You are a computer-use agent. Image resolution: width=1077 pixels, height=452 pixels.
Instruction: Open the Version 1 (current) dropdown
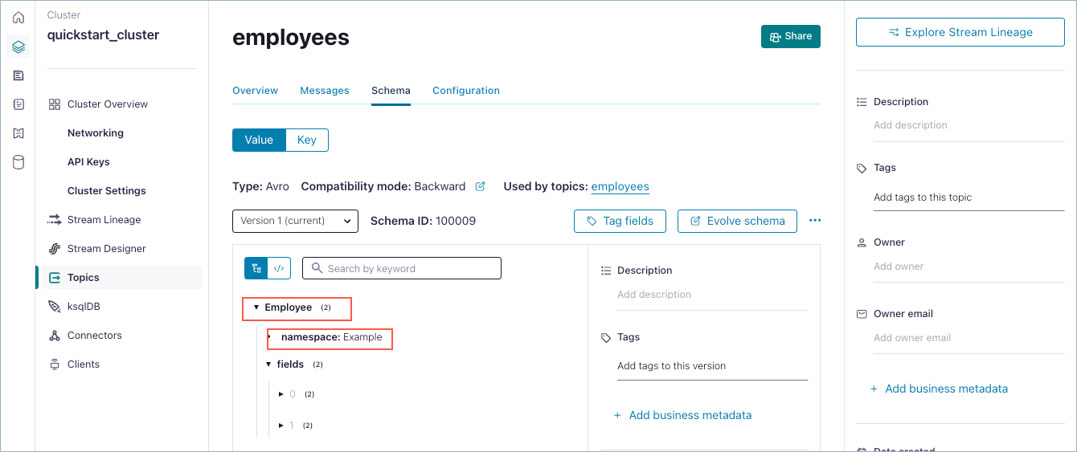pyautogui.click(x=295, y=221)
